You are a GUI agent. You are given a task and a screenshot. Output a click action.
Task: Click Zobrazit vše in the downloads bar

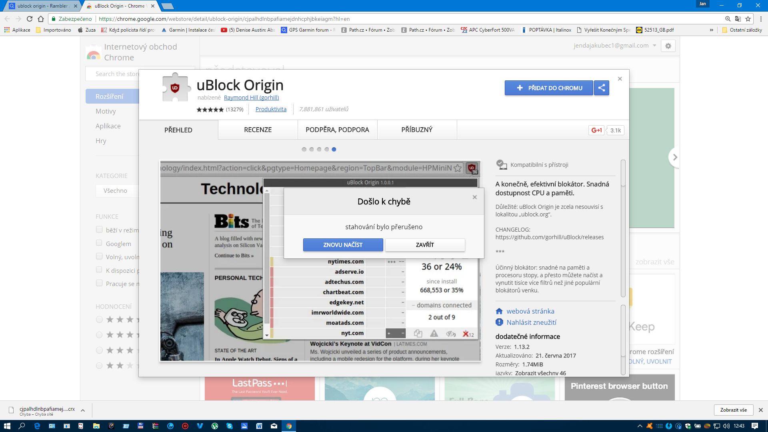point(734,410)
